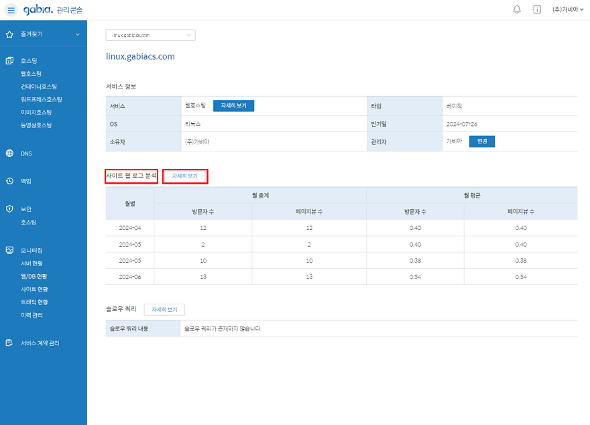Click the 월 평균 column header
Screen dimensions: 590x425
472,196
